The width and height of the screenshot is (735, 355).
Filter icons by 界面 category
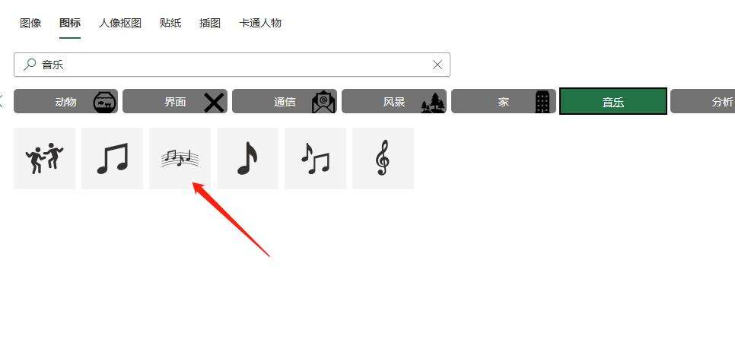point(175,101)
